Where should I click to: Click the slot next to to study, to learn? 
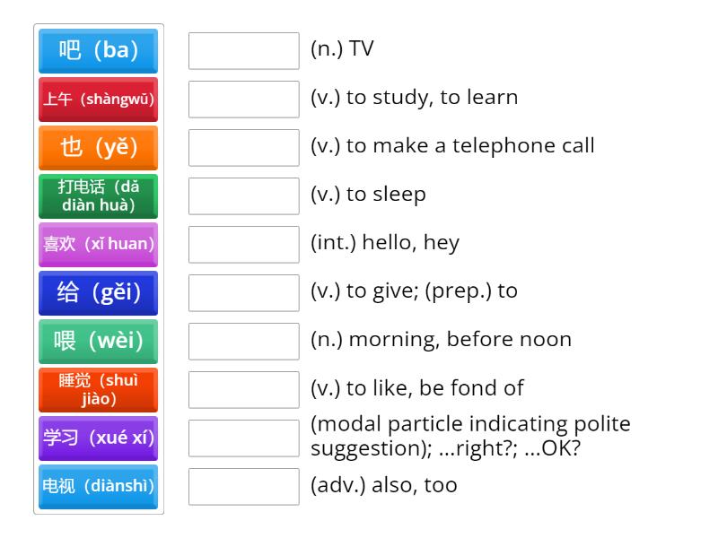(x=243, y=99)
